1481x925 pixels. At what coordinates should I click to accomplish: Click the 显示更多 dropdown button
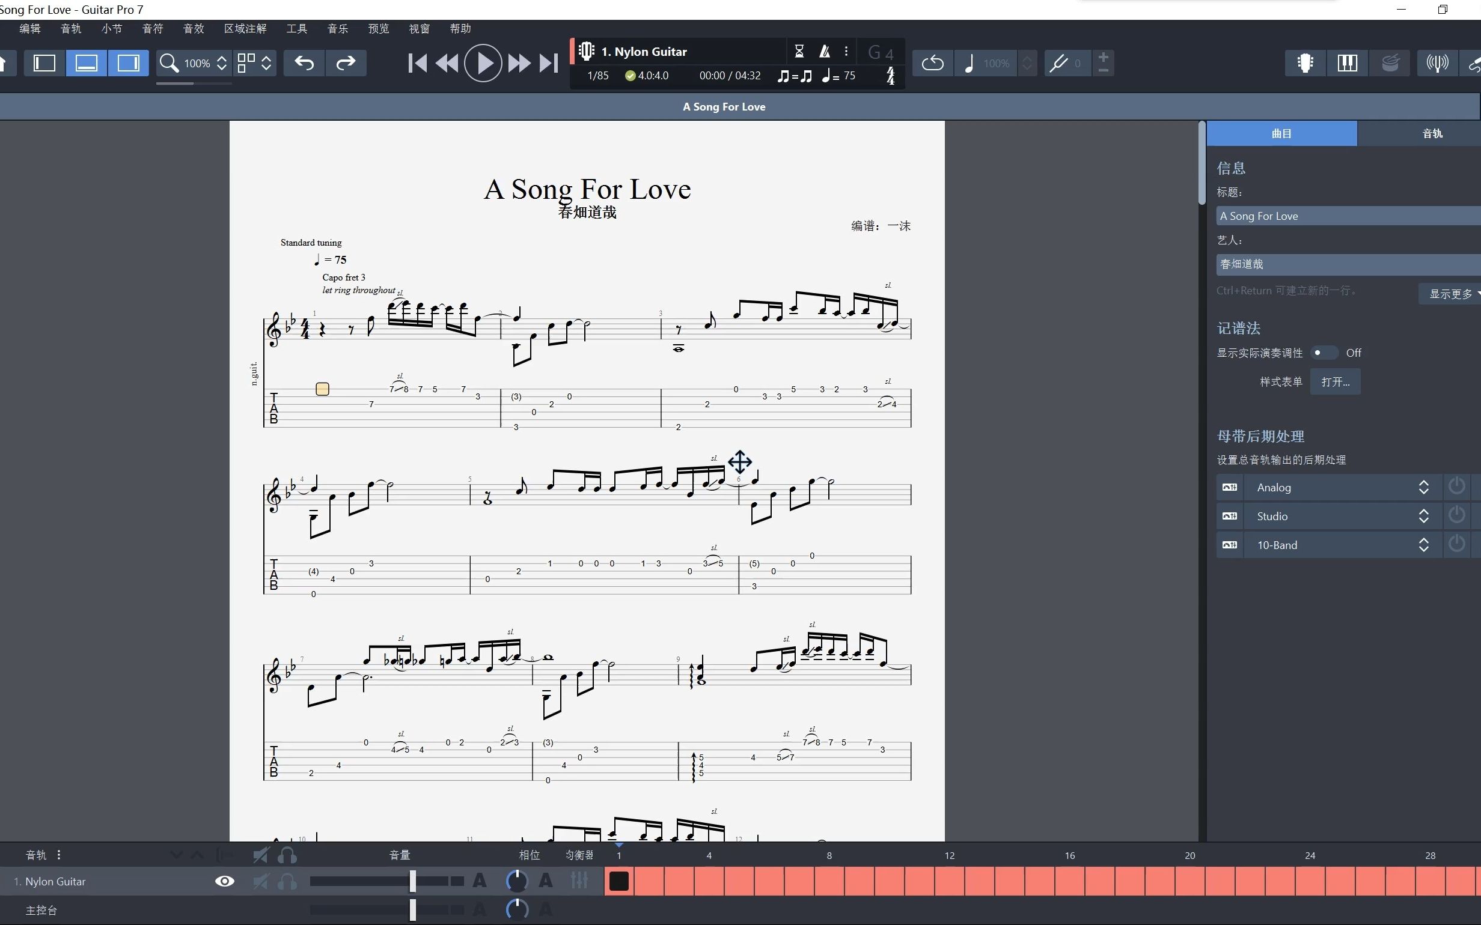click(x=1450, y=294)
